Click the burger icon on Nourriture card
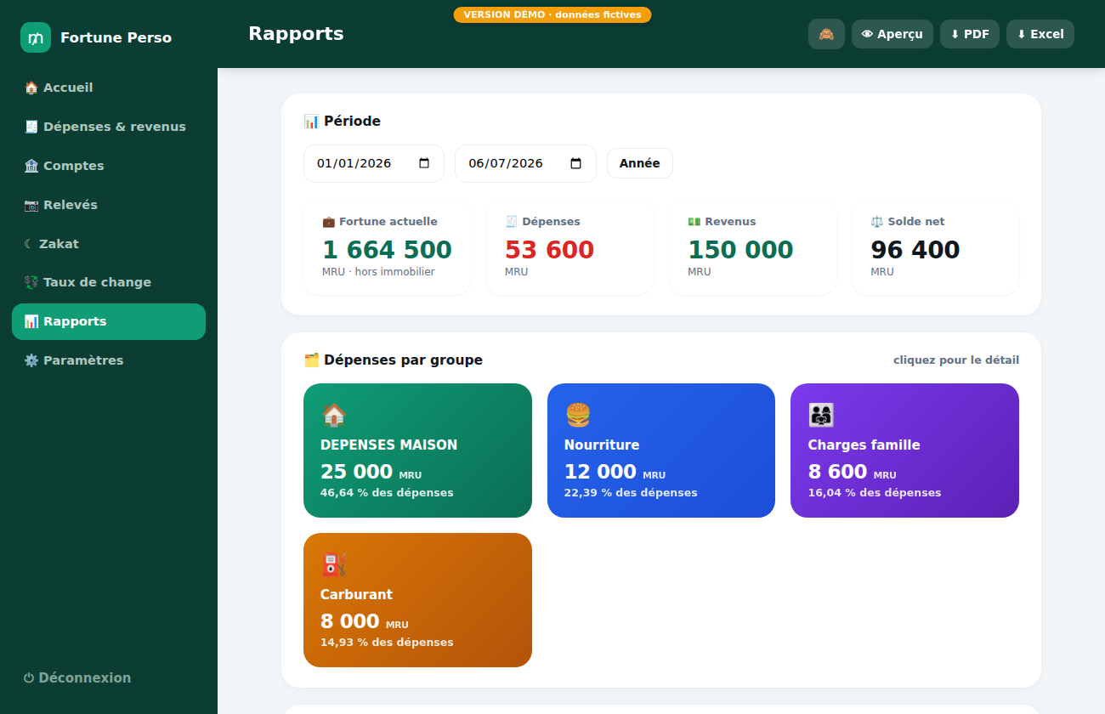The height and width of the screenshot is (714, 1105). click(x=577, y=415)
